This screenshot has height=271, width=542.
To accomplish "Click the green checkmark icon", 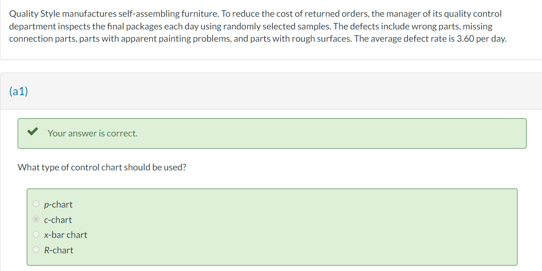I will click(x=32, y=133).
